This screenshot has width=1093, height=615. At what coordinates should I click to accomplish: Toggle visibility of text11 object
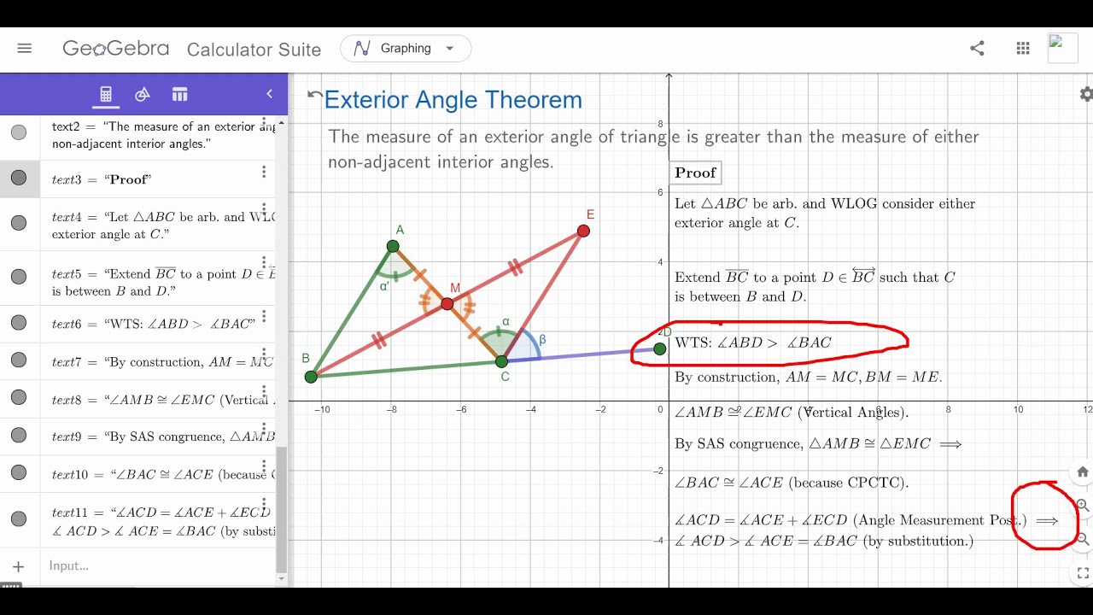point(19,518)
